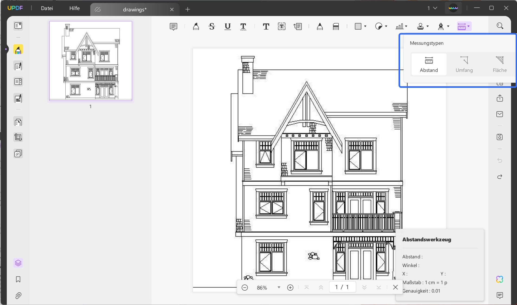Open the bookmark panel icon

click(18, 280)
